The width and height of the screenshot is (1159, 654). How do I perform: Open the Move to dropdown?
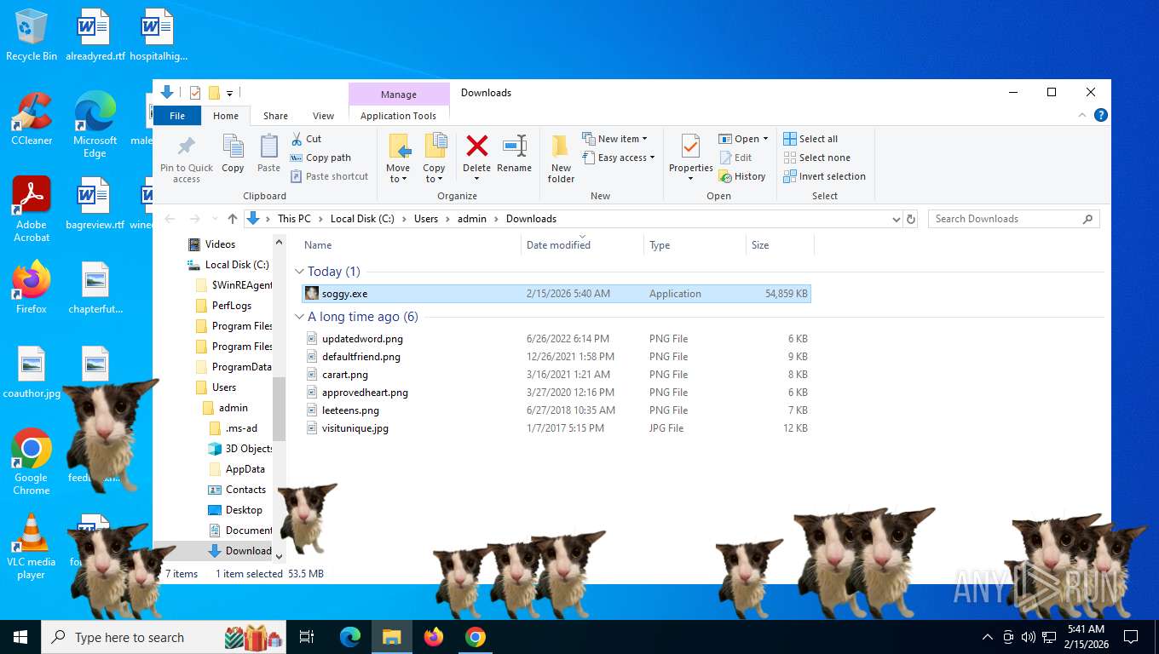398,174
